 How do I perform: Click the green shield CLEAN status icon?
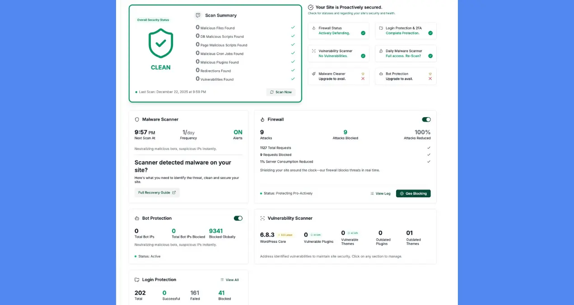(161, 43)
